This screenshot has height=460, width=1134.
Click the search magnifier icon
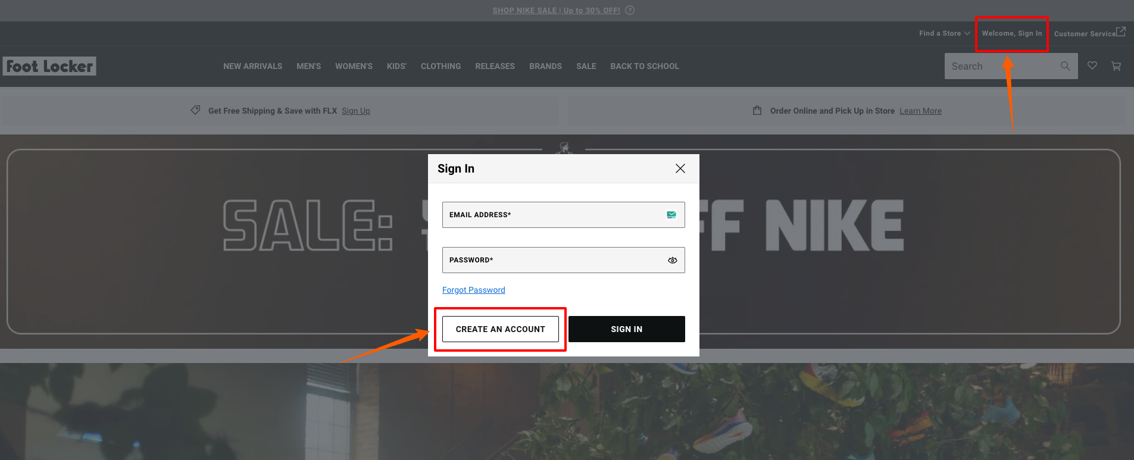click(x=1065, y=66)
